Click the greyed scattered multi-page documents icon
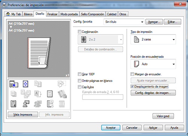This screenshot has width=188, height=136. (26, 94)
